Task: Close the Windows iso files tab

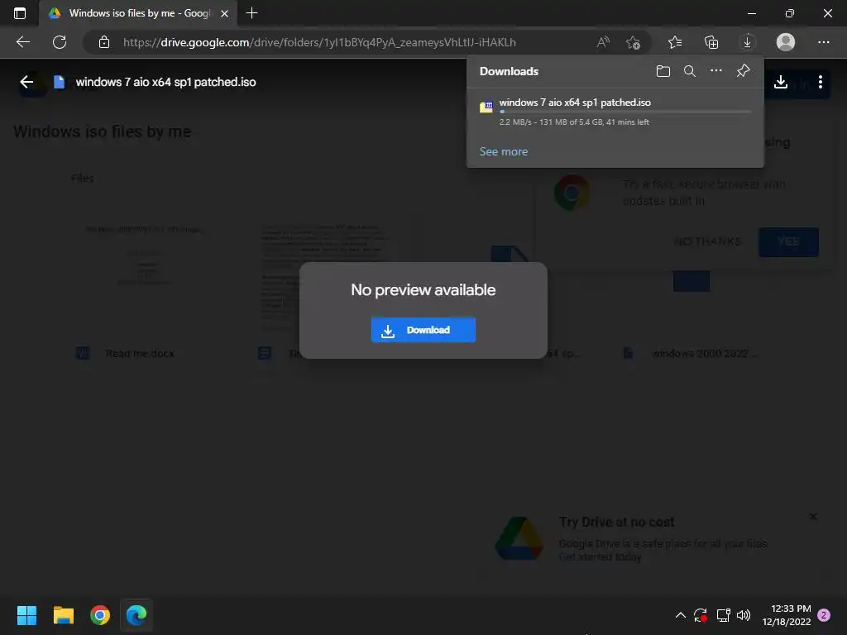Action: [x=225, y=13]
